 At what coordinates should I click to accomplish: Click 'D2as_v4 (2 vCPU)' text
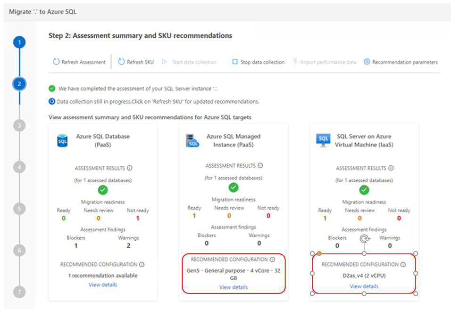364,276
